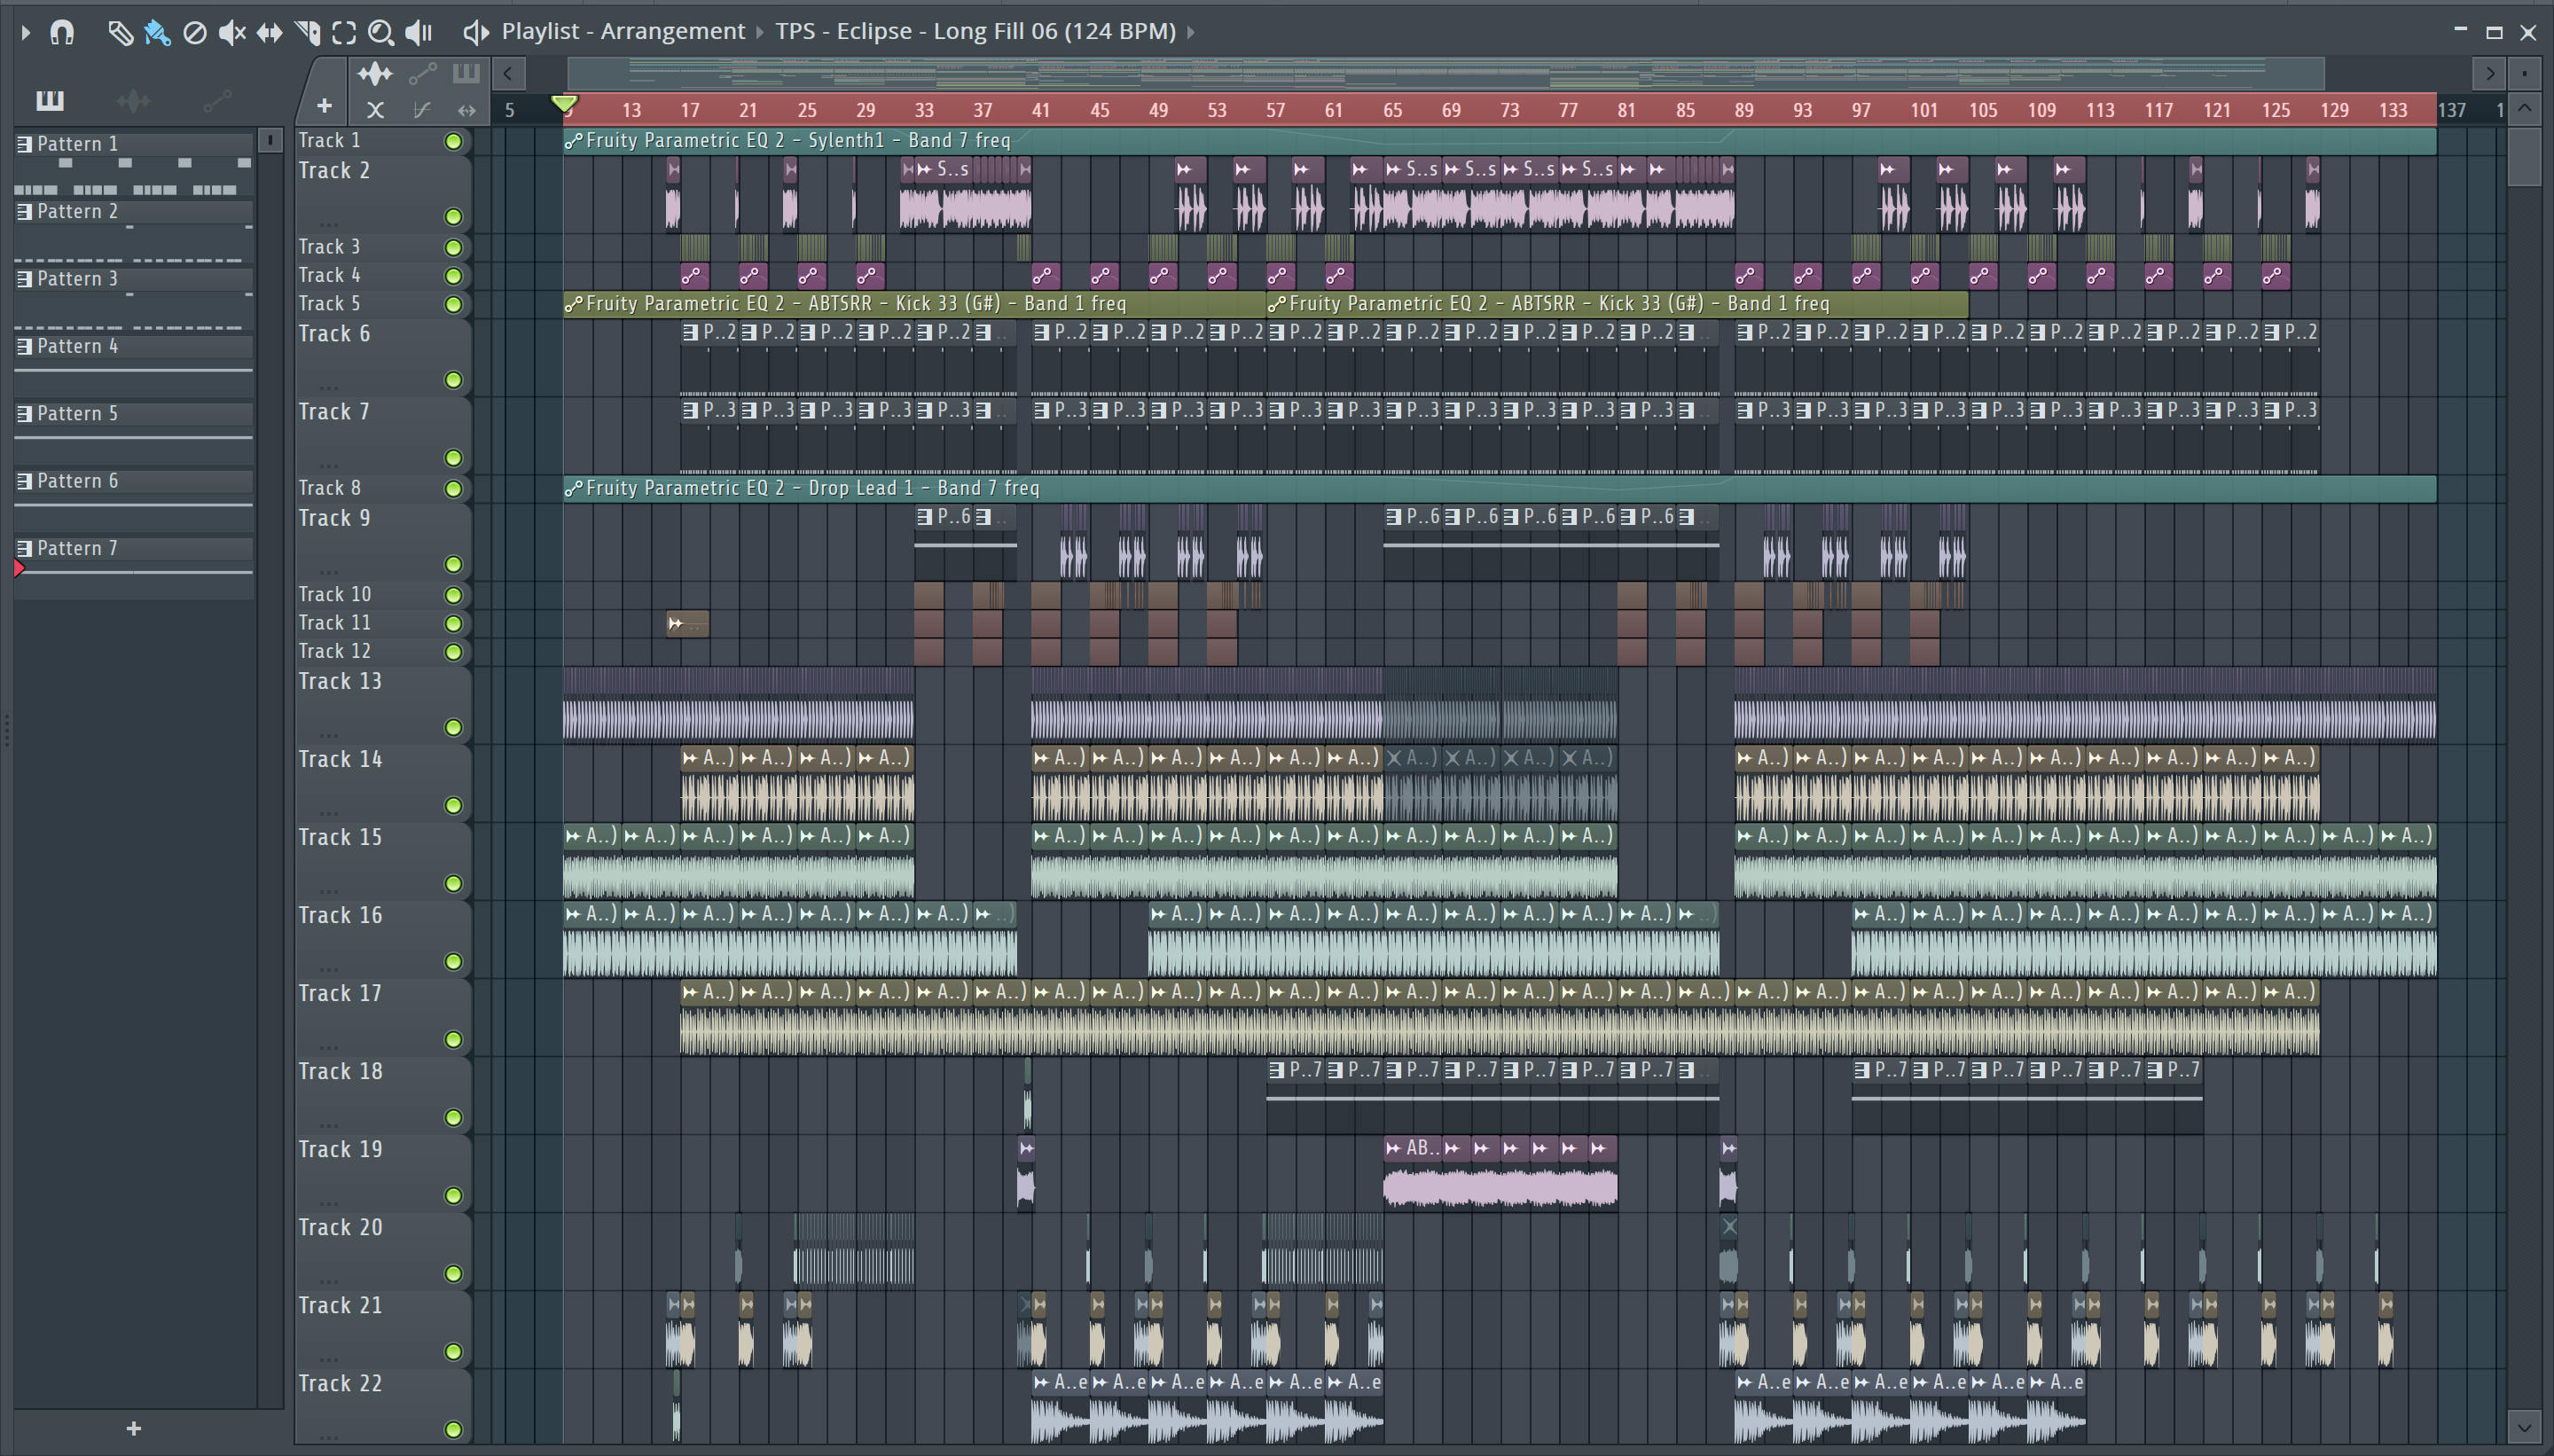Click the X icon under the clip-focus tabs
The height and width of the screenshot is (1456, 2554).
coord(375,110)
